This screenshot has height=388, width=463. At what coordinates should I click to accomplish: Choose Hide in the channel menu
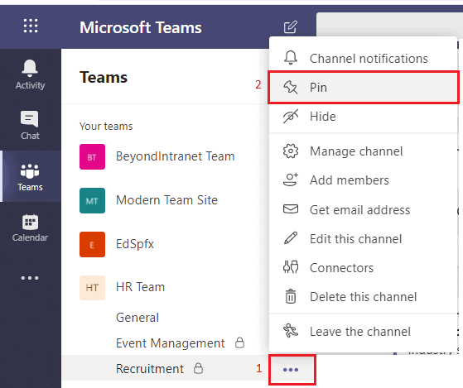pos(364,117)
